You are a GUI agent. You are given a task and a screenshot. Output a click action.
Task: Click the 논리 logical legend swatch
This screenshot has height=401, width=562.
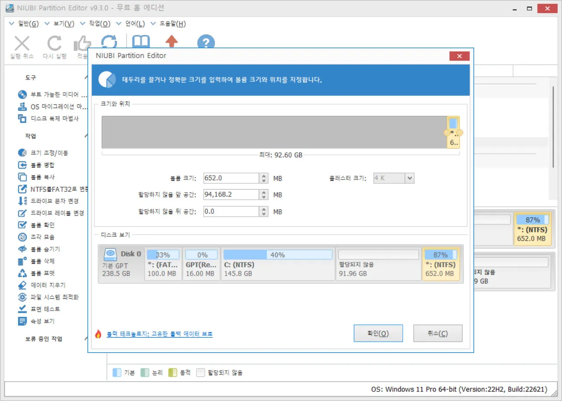[145, 373]
